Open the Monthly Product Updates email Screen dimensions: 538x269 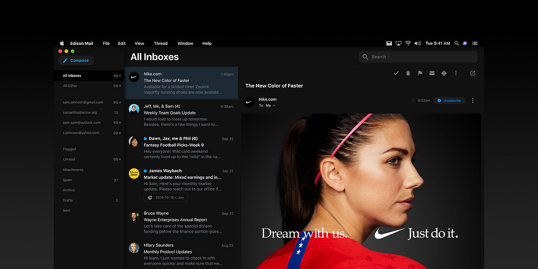click(x=181, y=254)
